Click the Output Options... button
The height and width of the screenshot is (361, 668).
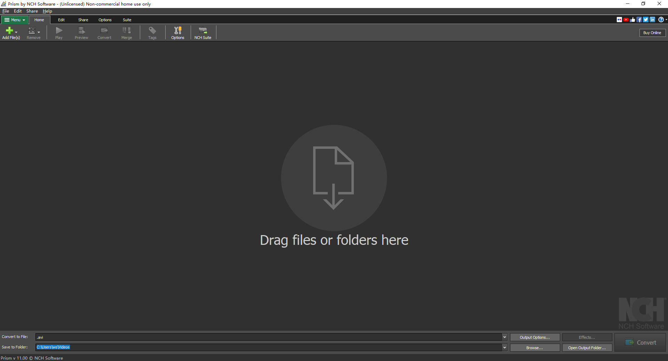[x=535, y=337]
